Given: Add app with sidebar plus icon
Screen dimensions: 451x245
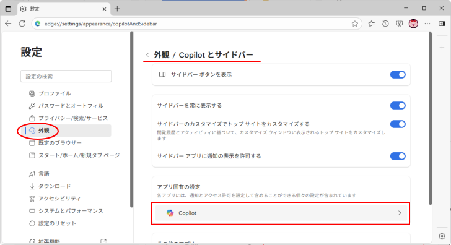Looking at the screenshot, I should pyautogui.click(x=442, y=48).
